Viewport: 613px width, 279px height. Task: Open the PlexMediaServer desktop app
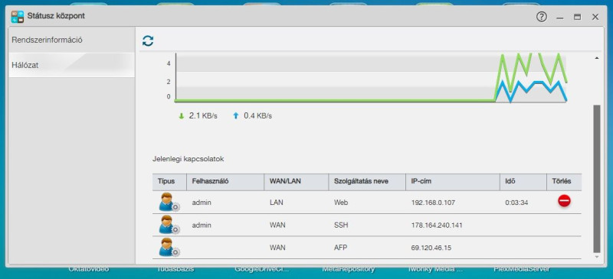[x=522, y=269]
